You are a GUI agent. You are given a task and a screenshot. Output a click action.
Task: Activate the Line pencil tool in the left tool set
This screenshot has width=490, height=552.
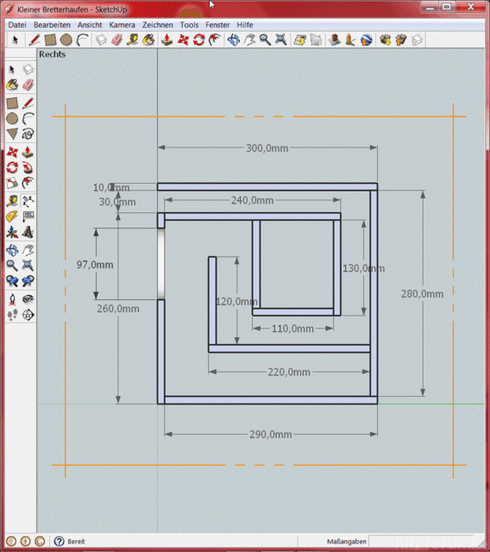(28, 103)
